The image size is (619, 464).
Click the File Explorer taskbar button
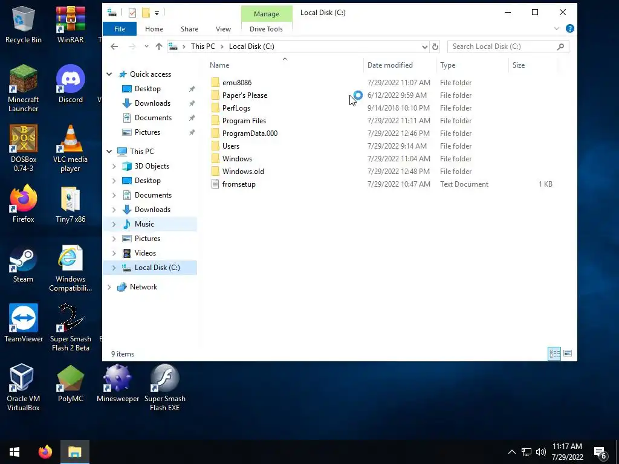pos(74,452)
